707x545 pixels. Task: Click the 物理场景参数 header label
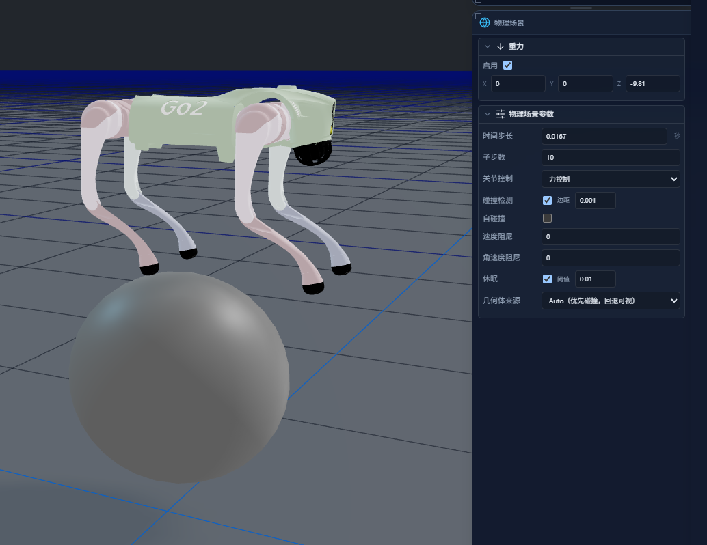pos(531,114)
